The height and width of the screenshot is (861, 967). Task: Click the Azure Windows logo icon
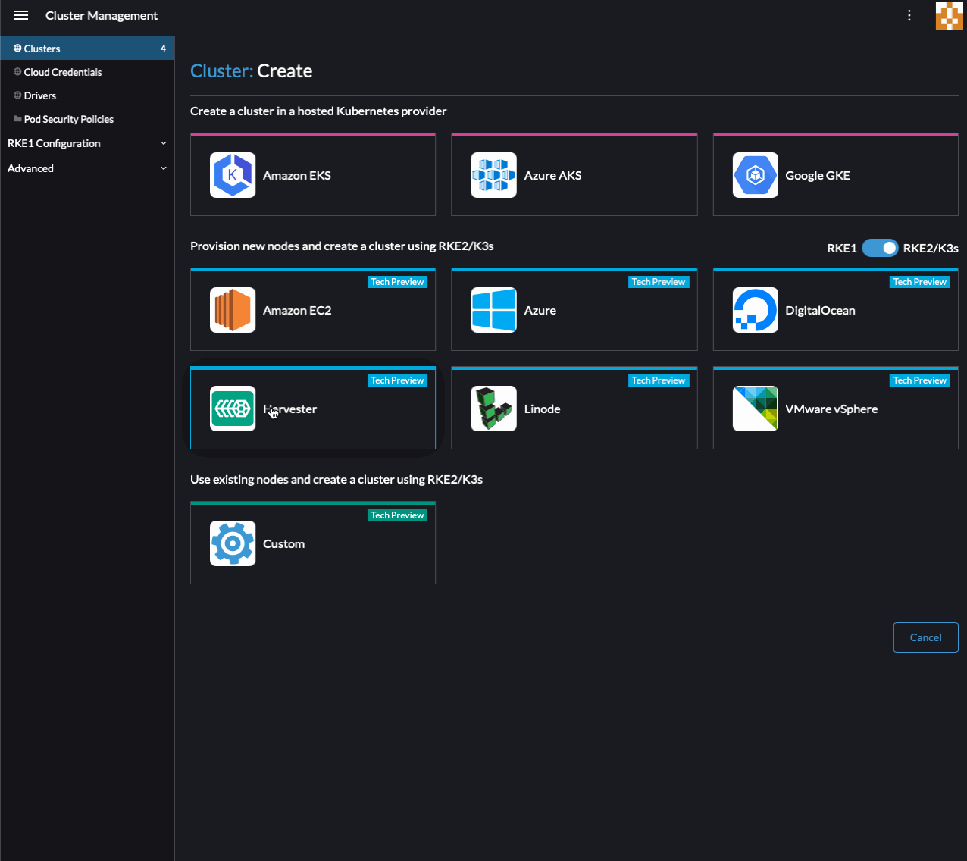click(493, 310)
